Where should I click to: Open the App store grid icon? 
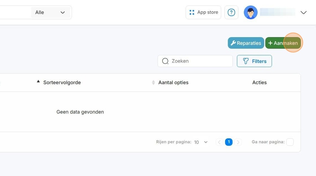[x=192, y=12]
